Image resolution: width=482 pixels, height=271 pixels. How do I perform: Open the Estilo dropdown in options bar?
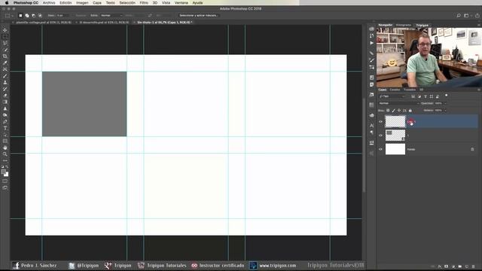[x=111, y=15]
